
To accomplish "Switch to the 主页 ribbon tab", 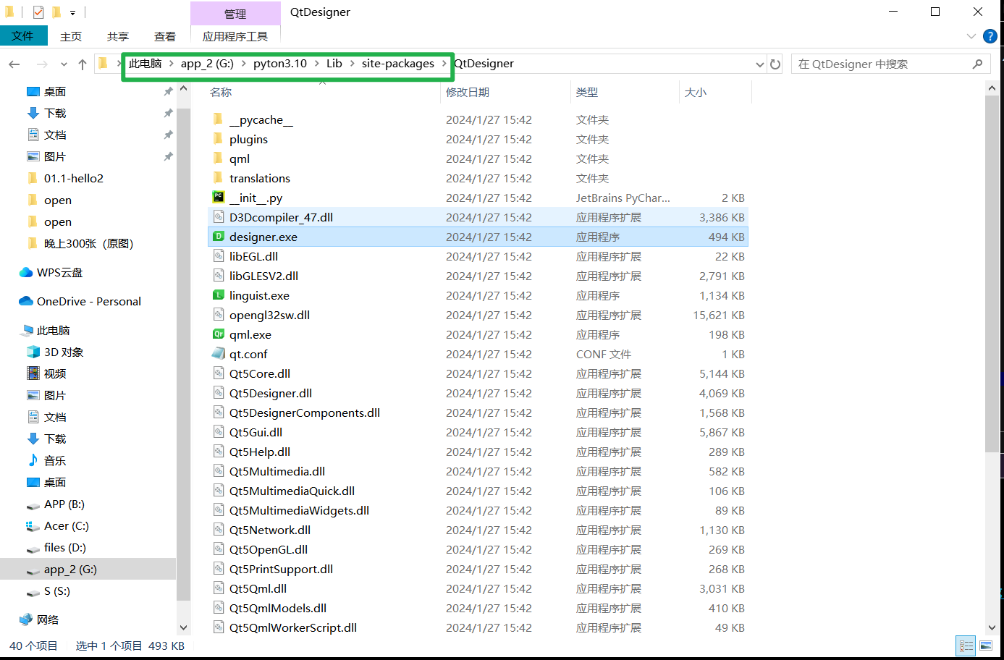I will (71, 36).
